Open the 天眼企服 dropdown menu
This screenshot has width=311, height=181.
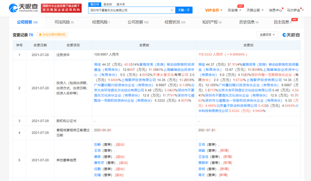255,10
